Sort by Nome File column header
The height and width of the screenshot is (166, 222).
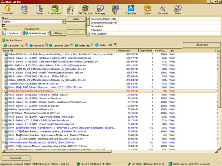point(59,51)
